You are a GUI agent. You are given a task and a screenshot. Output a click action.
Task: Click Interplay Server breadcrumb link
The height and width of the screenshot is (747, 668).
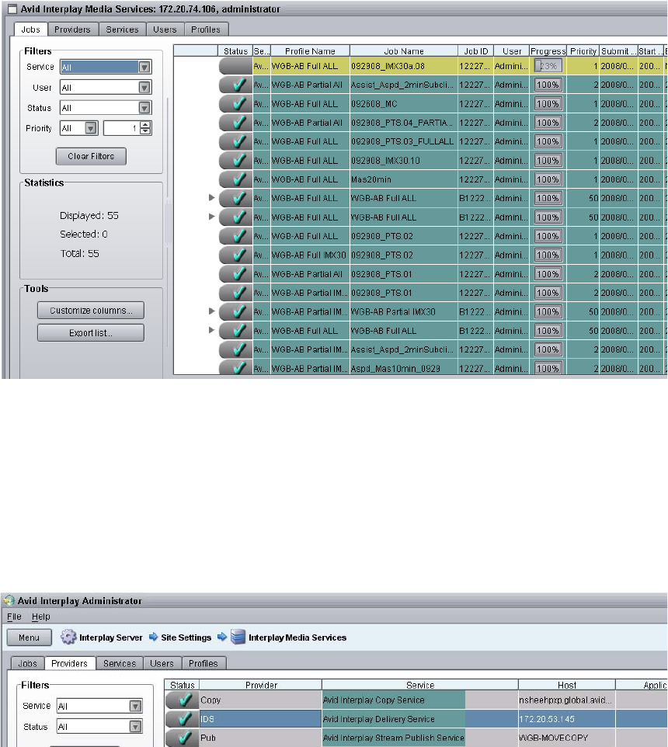click(110, 638)
